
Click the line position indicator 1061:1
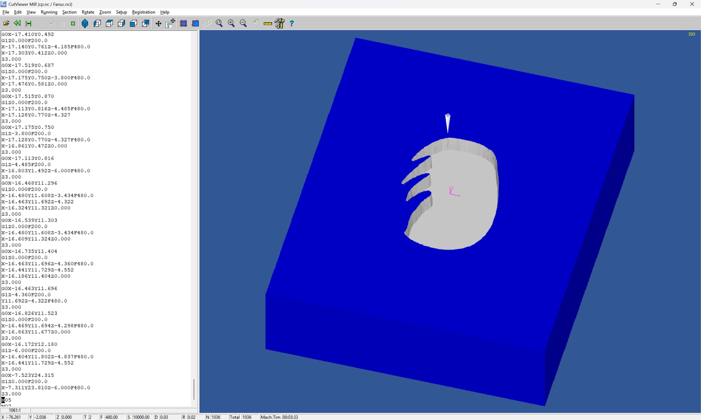click(15, 410)
